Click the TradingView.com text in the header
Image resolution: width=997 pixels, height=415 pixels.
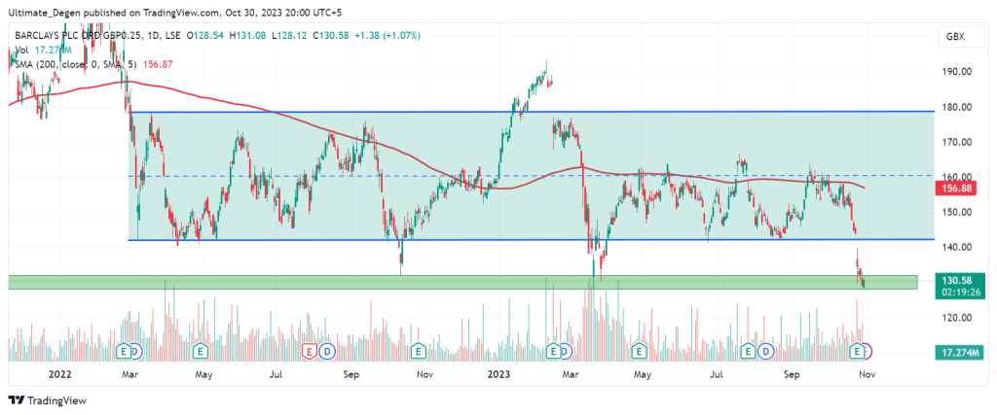pyautogui.click(x=184, y=12)
